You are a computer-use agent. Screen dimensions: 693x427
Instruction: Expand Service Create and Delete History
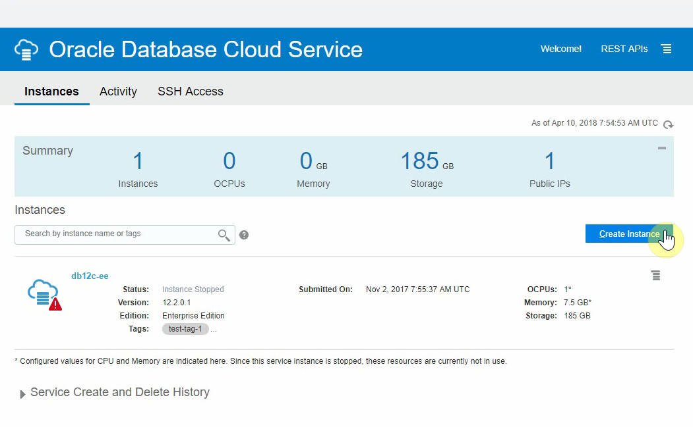(23, 394)
